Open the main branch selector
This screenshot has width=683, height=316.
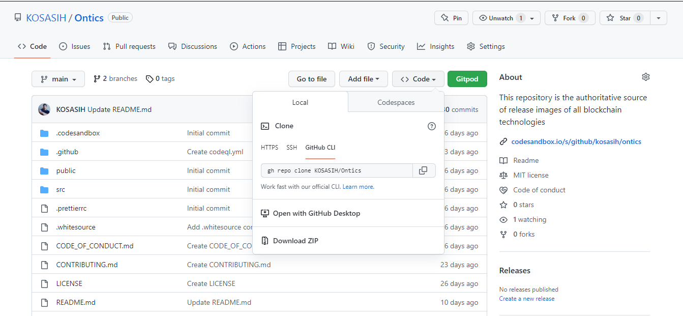click(x=58, y=79)
